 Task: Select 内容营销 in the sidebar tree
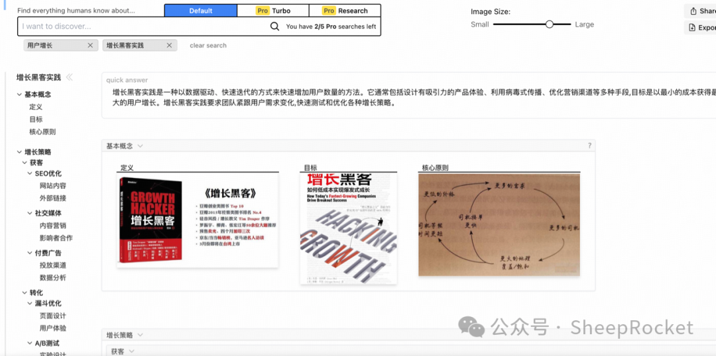(53, 225)
